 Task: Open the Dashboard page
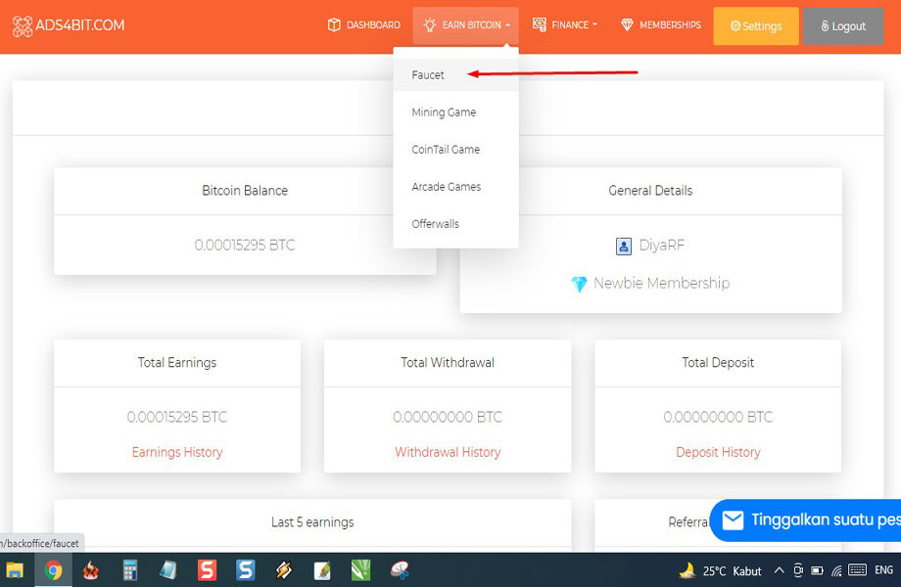tap(363, 25)
